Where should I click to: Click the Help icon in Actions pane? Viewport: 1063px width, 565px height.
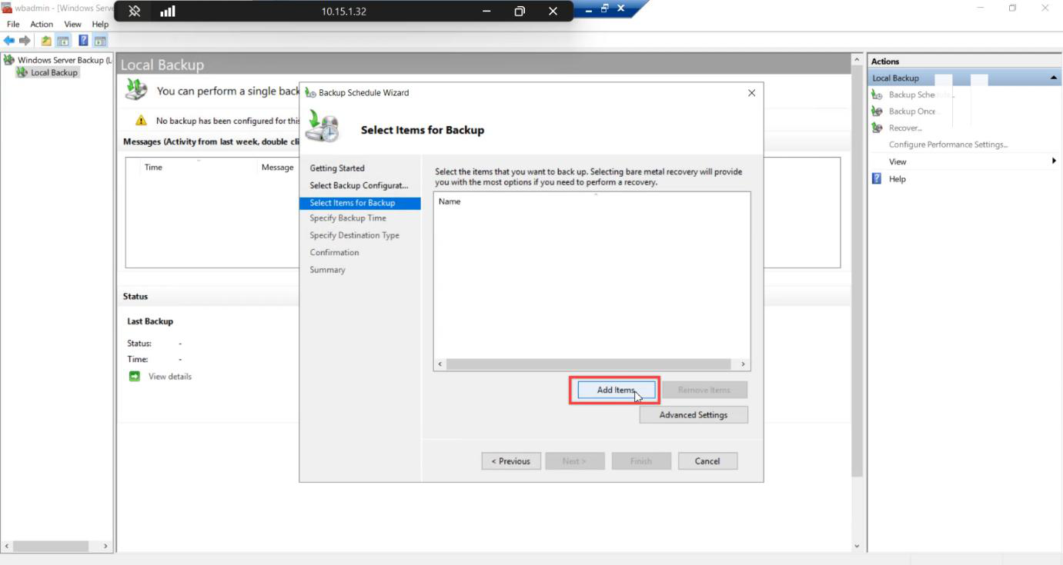(x=877, y=178)
